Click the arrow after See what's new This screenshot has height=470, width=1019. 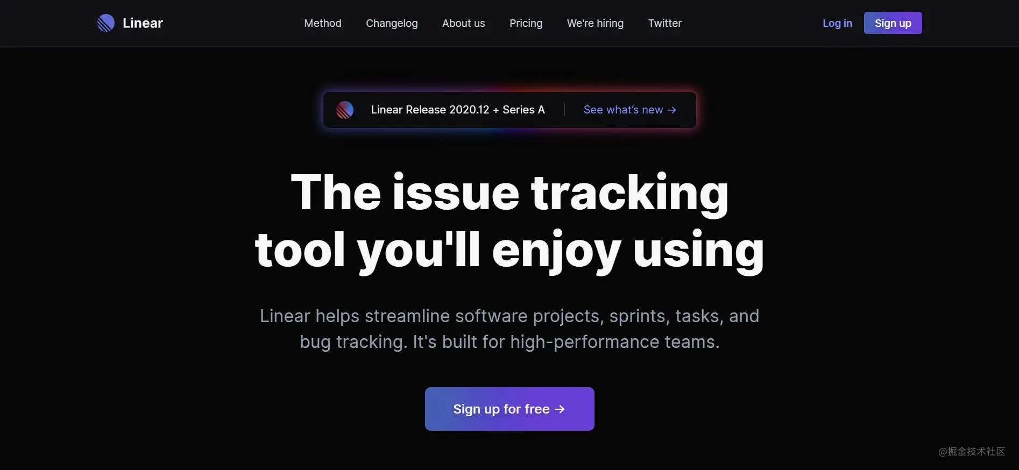pyautogui.click(x=672, y=110)
